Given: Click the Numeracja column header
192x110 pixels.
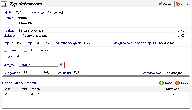Looking at the screenshot, I should click(x=177, y=89).
